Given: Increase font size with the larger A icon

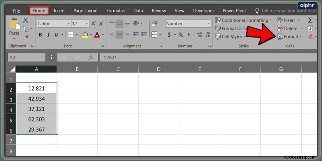Looking at the screenshot, I should tap(94, 24).
